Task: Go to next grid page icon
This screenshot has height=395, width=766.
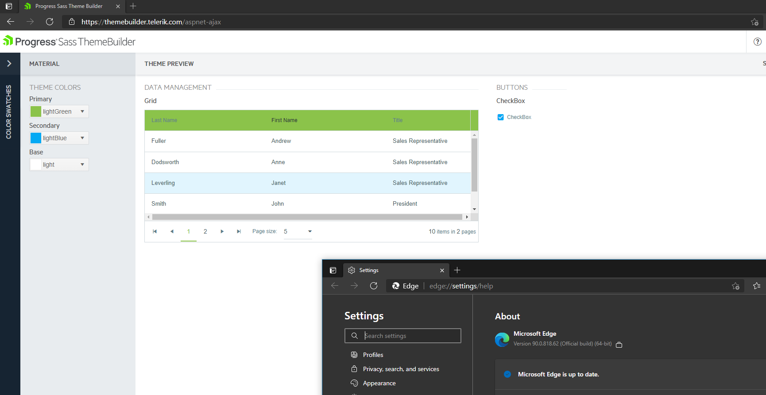Action: coord(222,231)
